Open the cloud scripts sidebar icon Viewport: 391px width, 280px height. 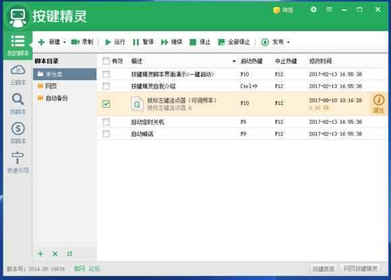tap(18, 70)
